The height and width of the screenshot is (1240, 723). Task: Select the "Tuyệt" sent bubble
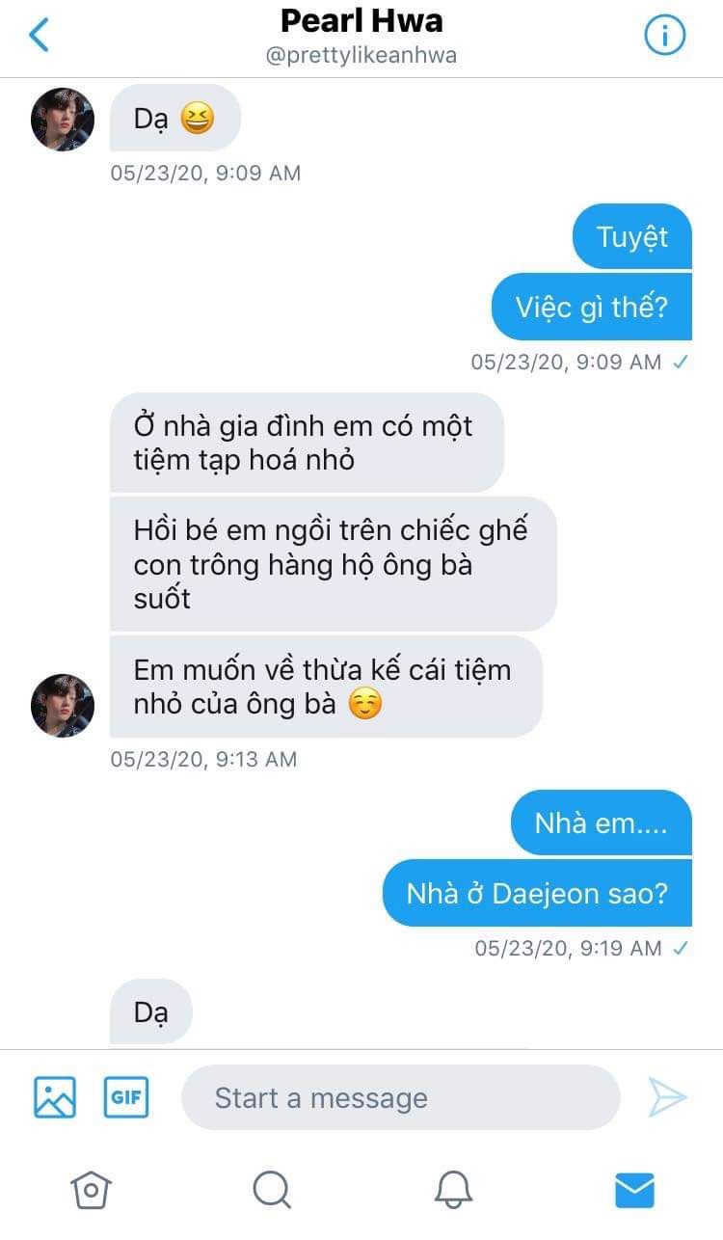point(632,236)
